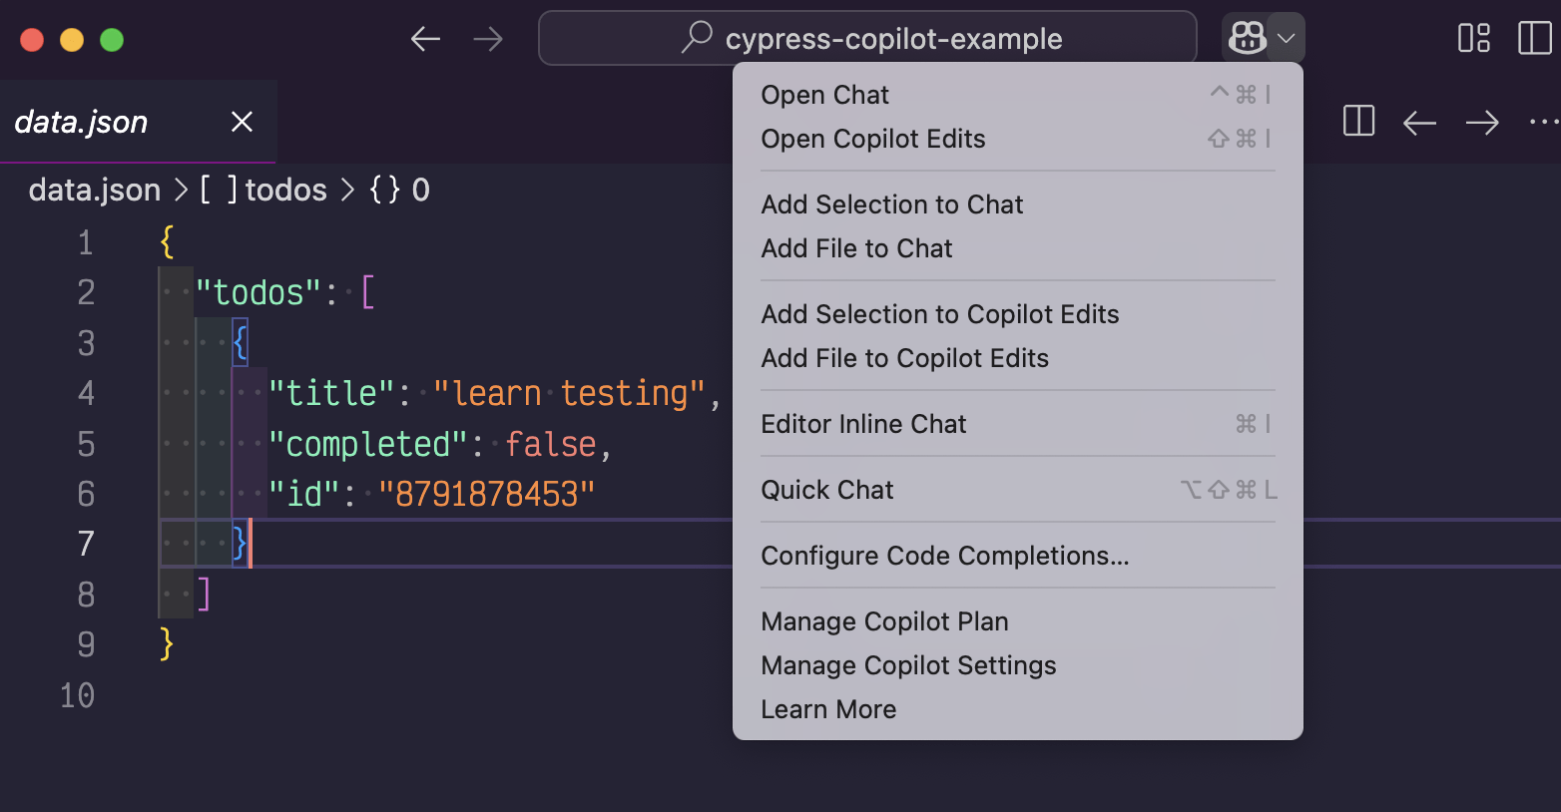Viewport: 1561px width, 812px height.
Task: Close the data.json tab
Action: click(242, 122)
